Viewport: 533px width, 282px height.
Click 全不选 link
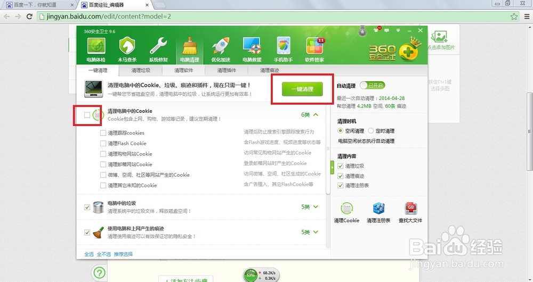click(104, 254)
